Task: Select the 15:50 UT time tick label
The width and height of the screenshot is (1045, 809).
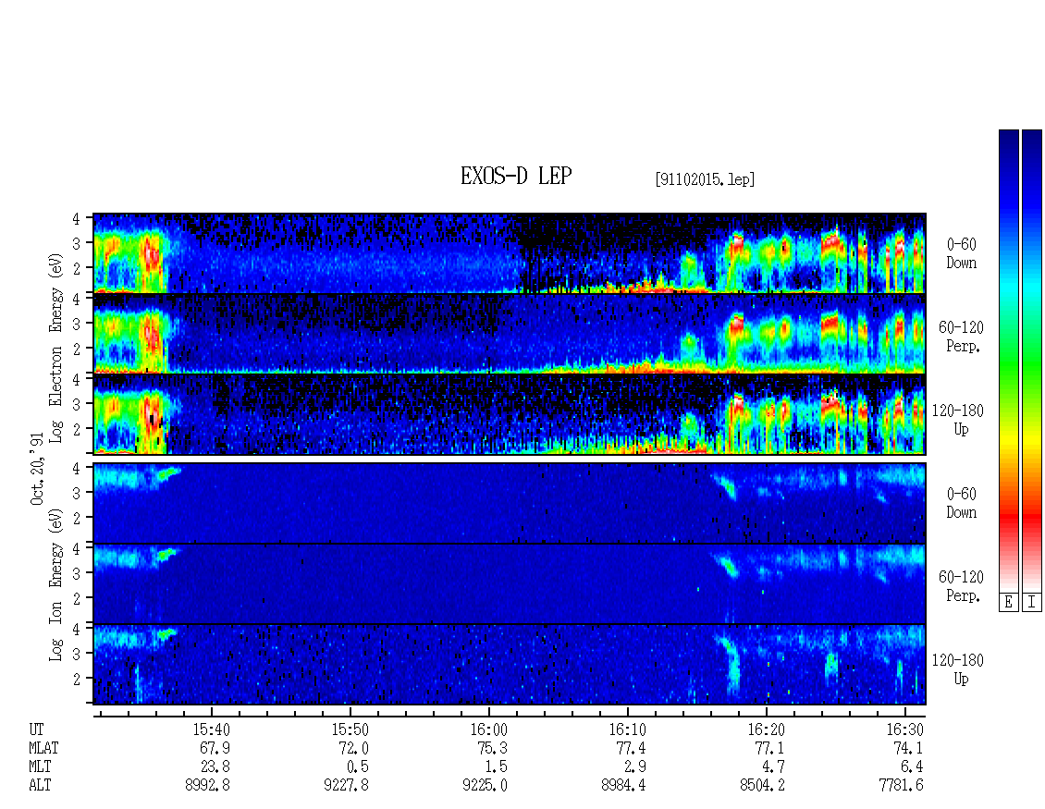Action: click(x=350, y=729)
